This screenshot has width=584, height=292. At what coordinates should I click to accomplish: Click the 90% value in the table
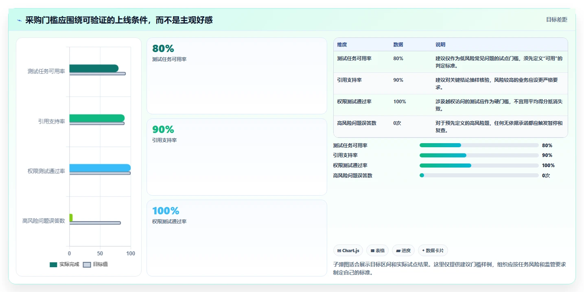coord(398,80)
